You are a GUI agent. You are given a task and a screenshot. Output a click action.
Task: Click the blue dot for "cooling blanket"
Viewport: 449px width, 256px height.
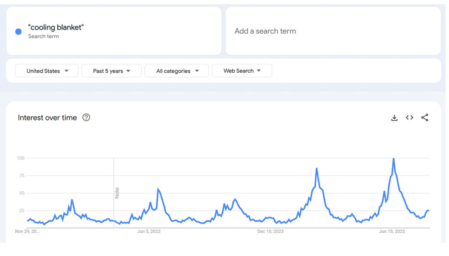[18, 32]
